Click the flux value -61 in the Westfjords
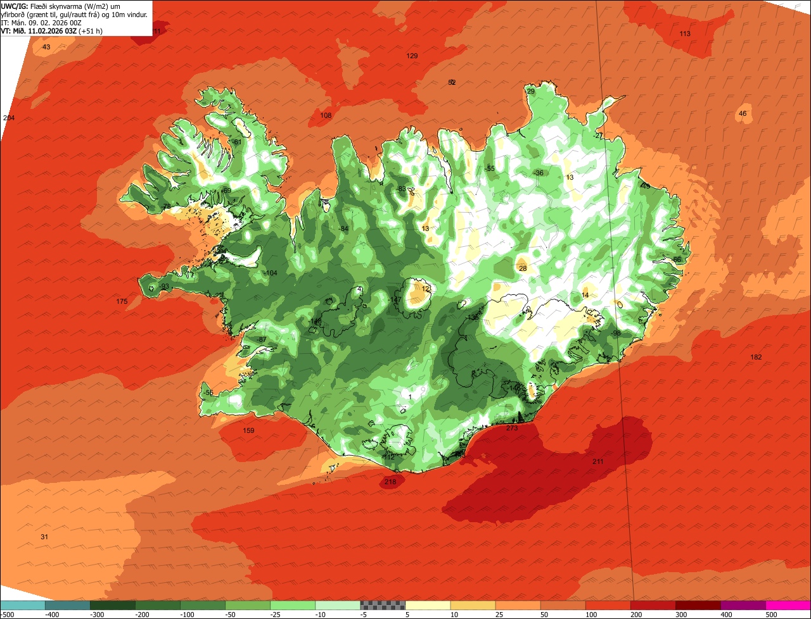The width and height of the screenshot is (811, 619). pyautogui.click(x=236, y=142)
